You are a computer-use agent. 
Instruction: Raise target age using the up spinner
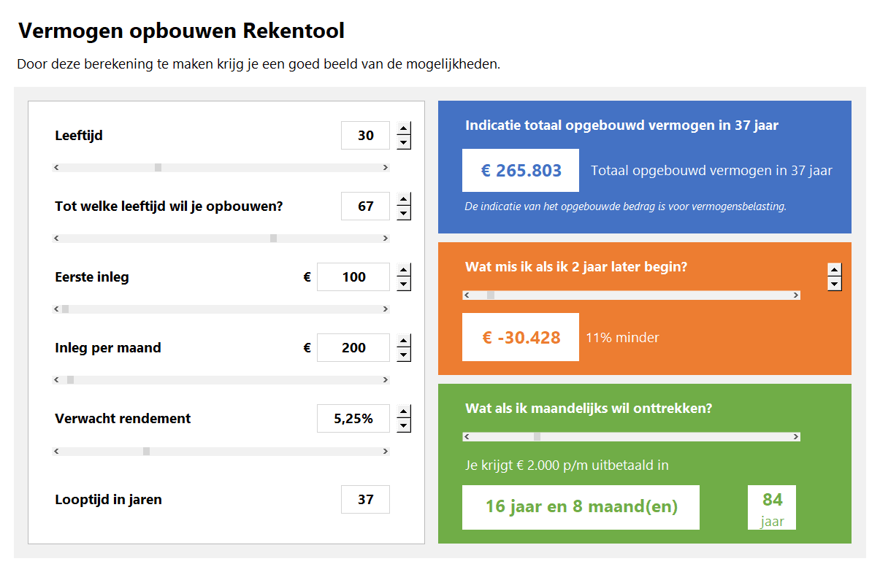coord(404,200)
